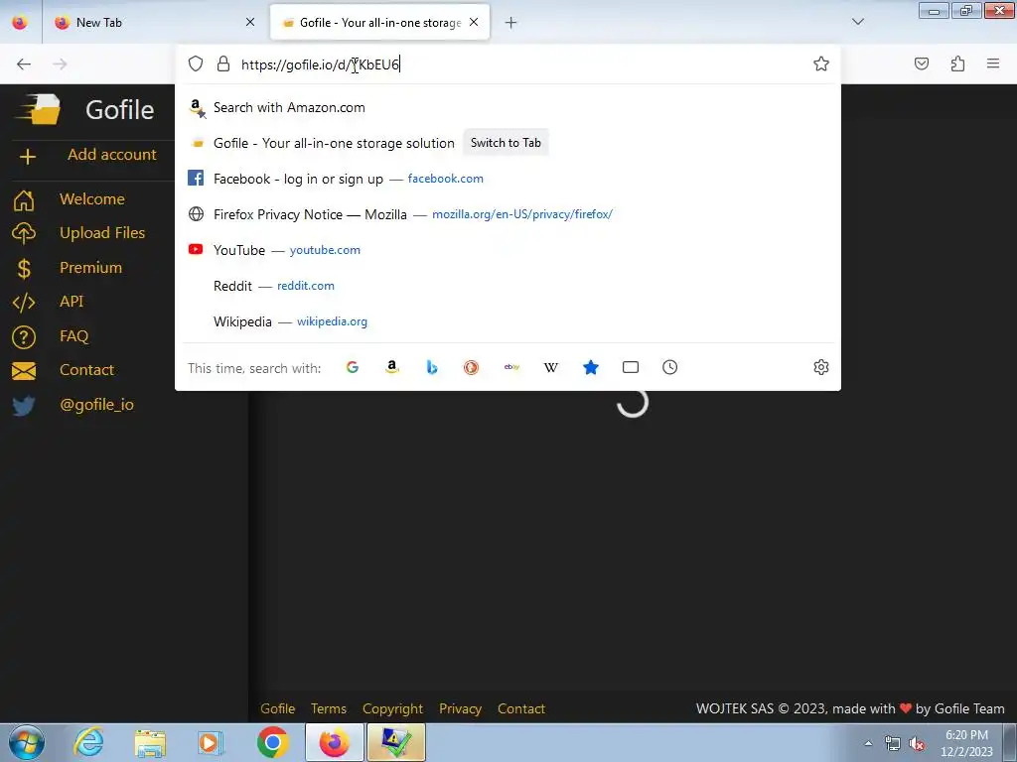Open search settings gear in dropdown
1017x762 pixels.
[821, 367]
